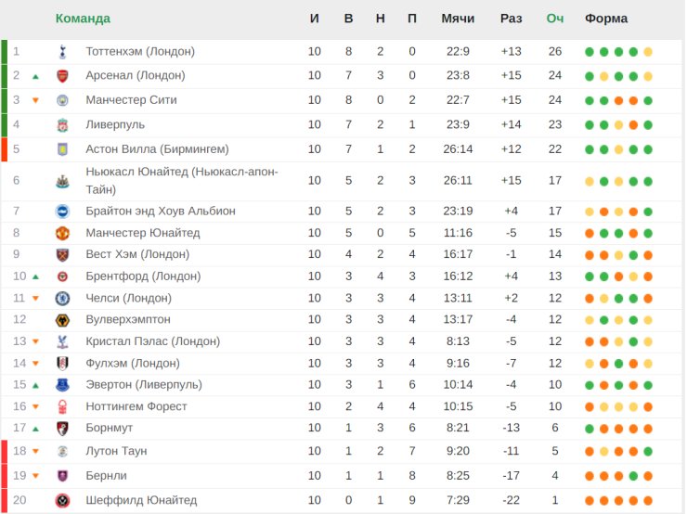Open Вест Хэм goals value 16:17
The image size is (687, 514).
coord(458,254)
